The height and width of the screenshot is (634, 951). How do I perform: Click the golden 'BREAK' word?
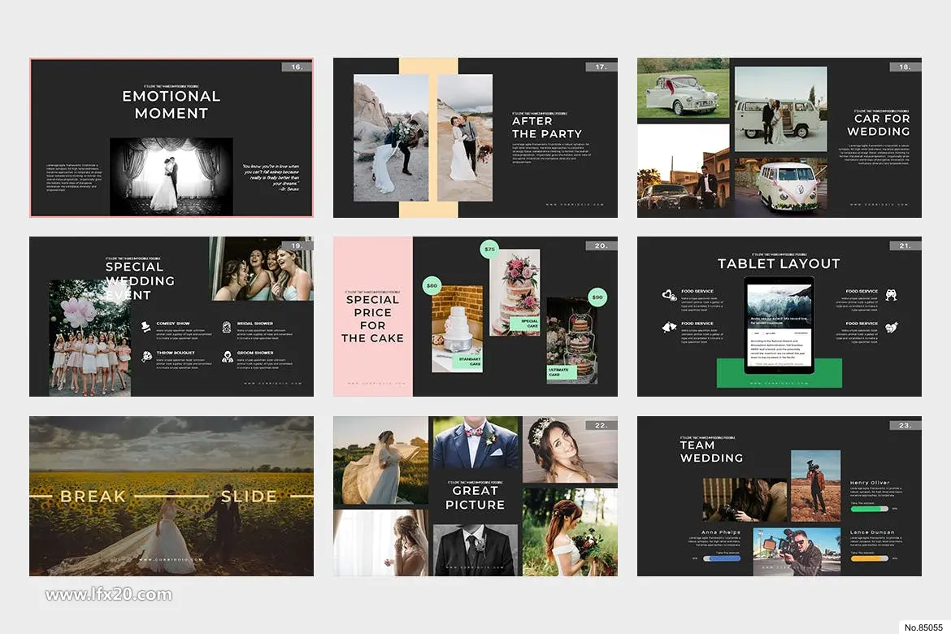pyautogui.click(x=93, y=497)
